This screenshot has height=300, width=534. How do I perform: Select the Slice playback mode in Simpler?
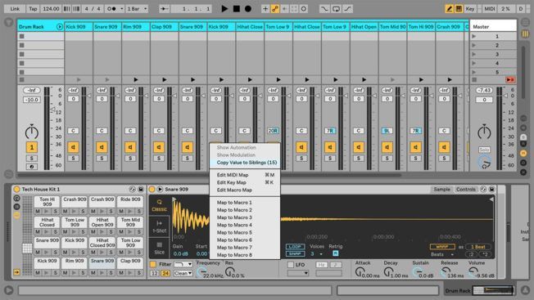click(x=160, y=248)
